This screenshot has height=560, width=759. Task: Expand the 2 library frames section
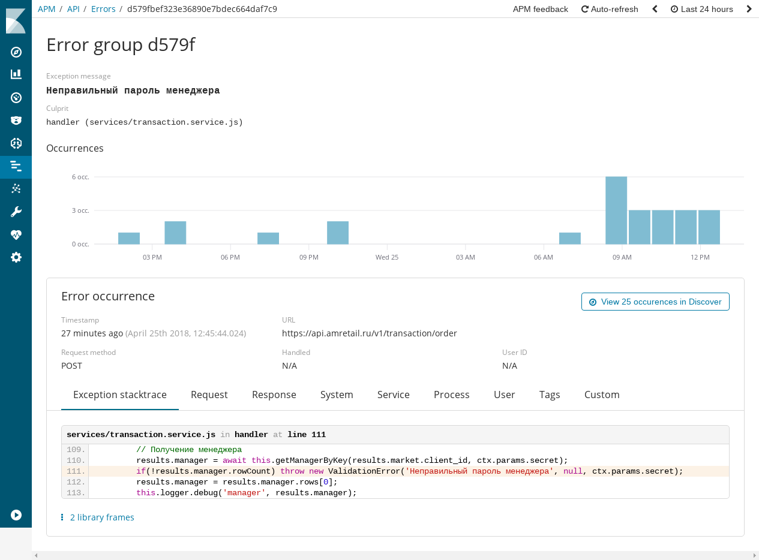[102, 517]
